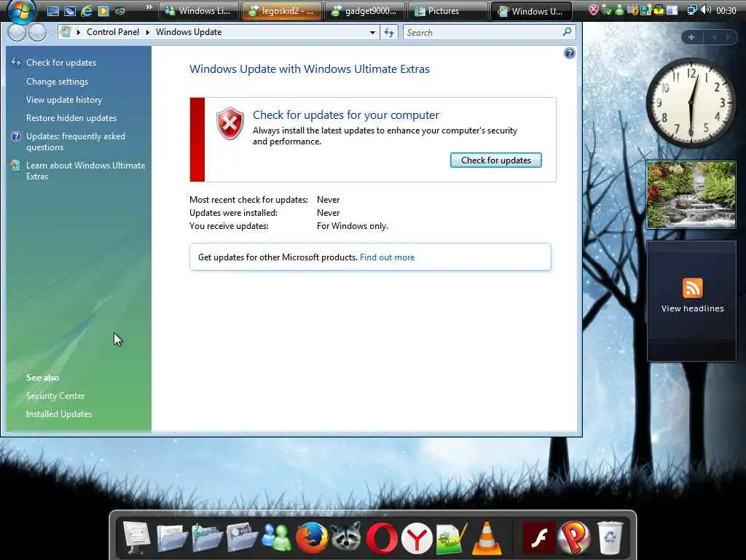Open the documents folder in the dock
Viewport: 746px width, 560px height.
pos(171,538)
